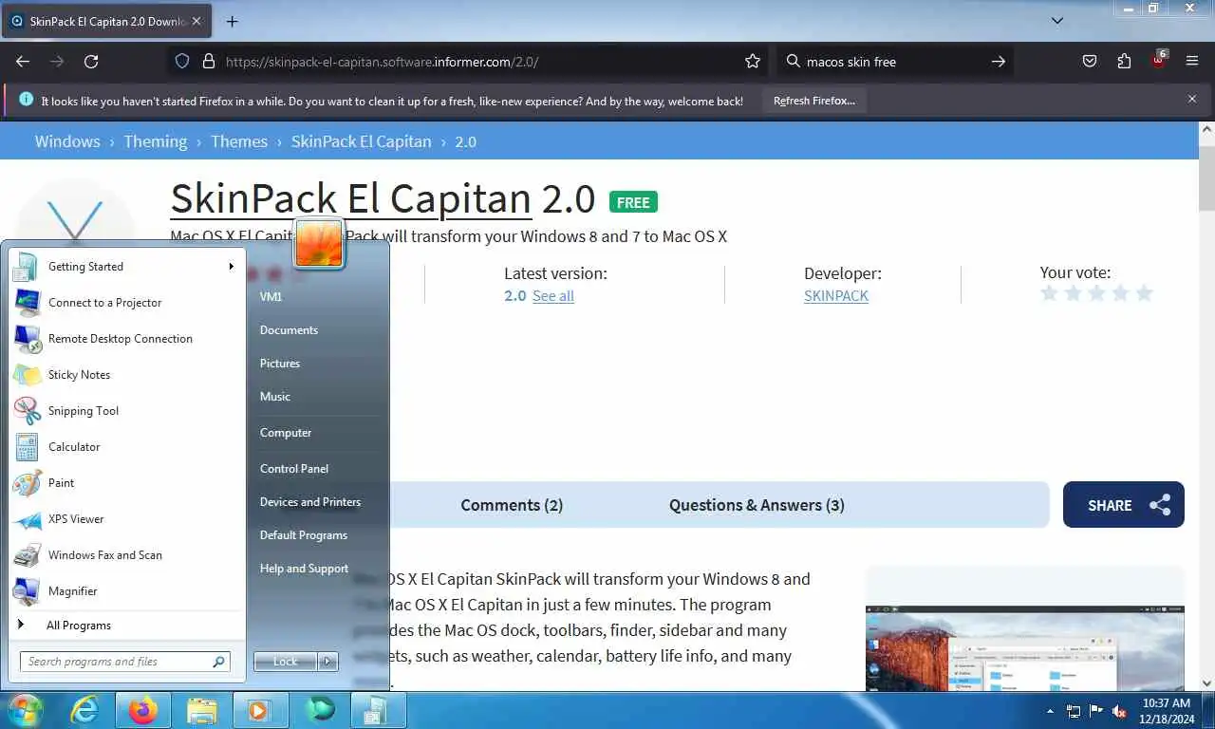Launch Connect to a Projector
This screenshot has width=1215, height=729.
click(x=125, y=303)
